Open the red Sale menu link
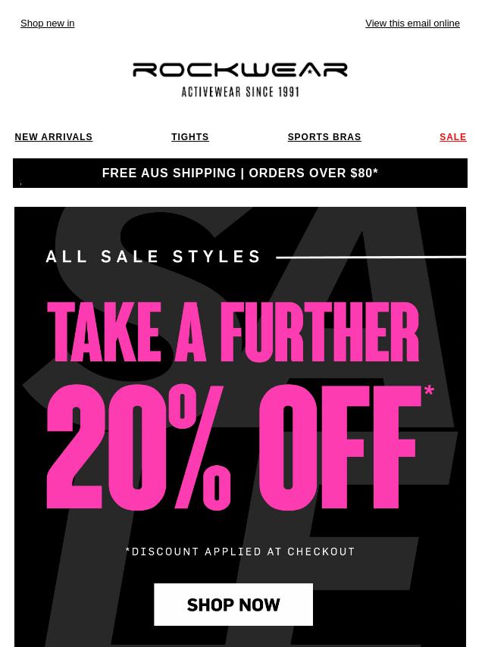 [453, 137]
